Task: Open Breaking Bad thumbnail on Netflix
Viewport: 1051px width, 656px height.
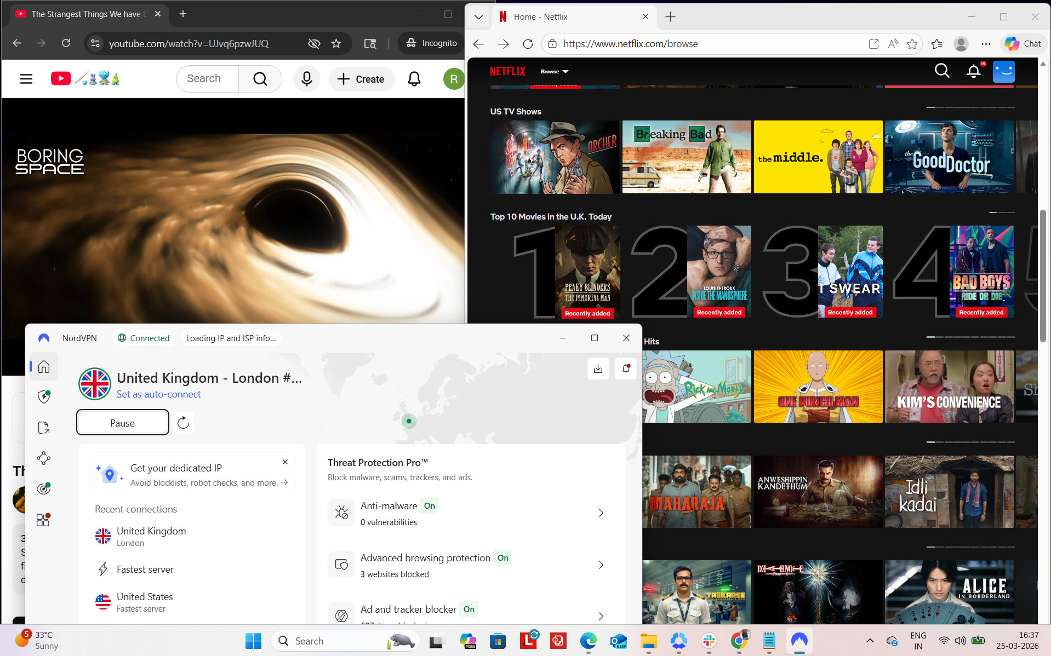Action: click(686, 157)
